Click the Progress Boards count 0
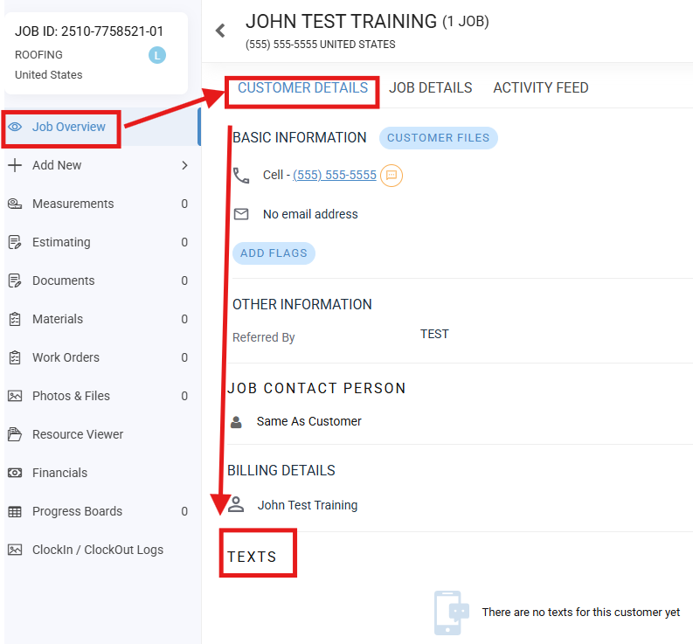This screenshot has height=644, width=693. [184, 511]
